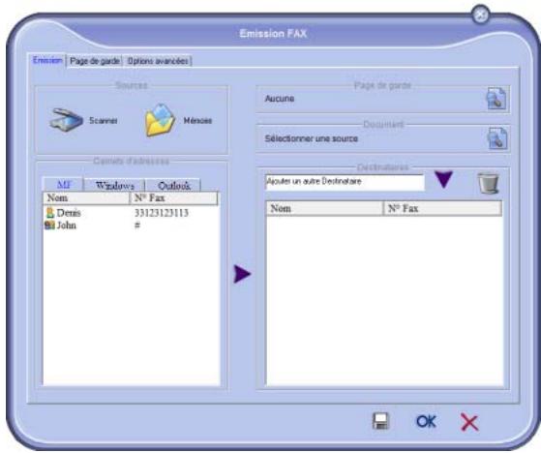Screen dimensions: 541x453
Task: Click the Ajouter un autre Destinataire field
Action: click(346, 182)
